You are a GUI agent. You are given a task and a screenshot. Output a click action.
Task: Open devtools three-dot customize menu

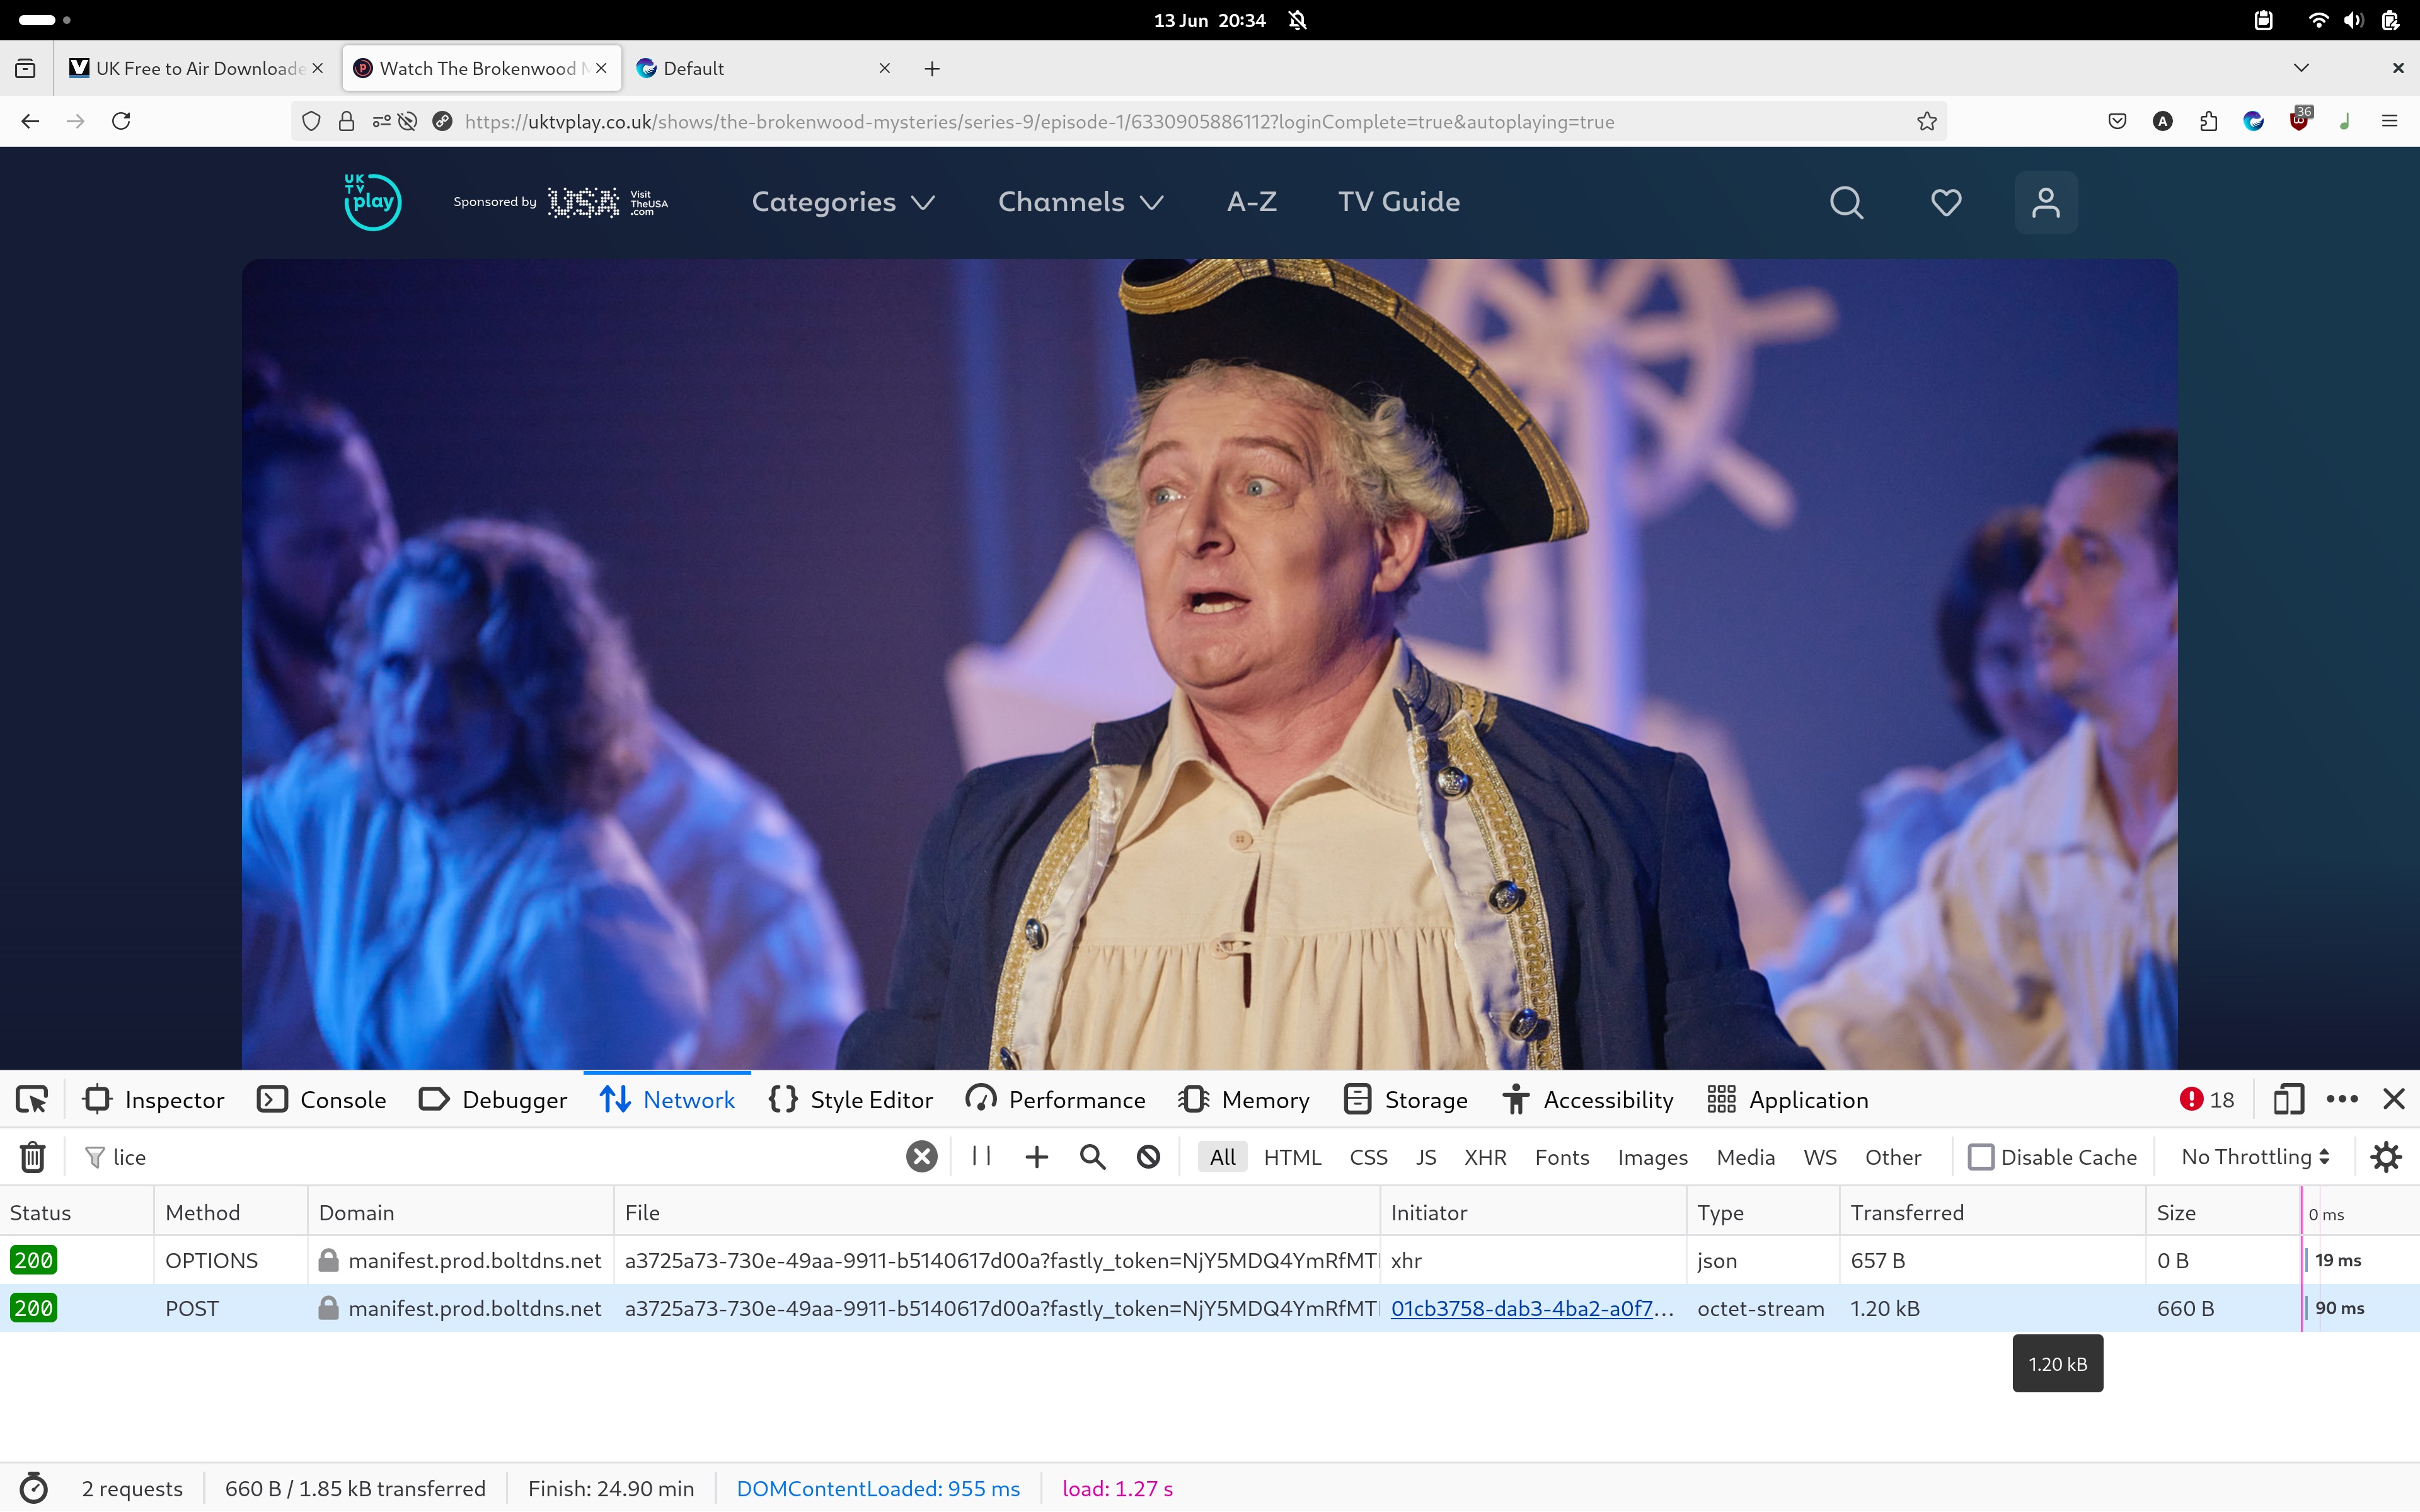pyautogui.click(x=2342, y=1100)
